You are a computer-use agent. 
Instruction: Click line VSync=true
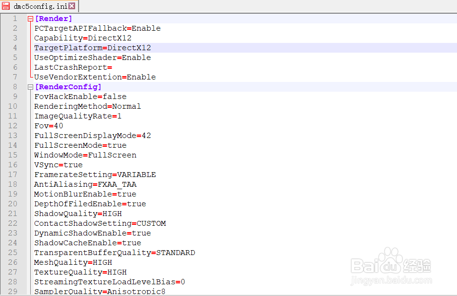click(59, 165)
